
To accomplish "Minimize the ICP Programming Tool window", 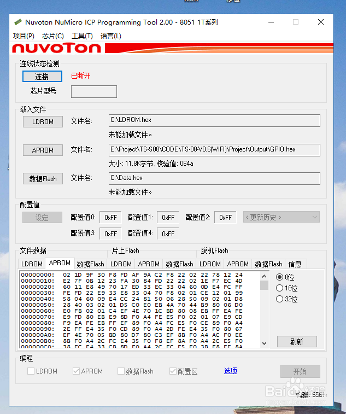I will (271, 22).
